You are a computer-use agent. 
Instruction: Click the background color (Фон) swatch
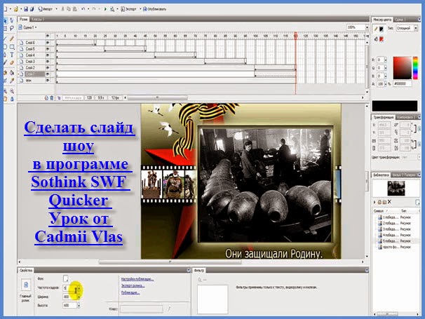click(66, 278)
